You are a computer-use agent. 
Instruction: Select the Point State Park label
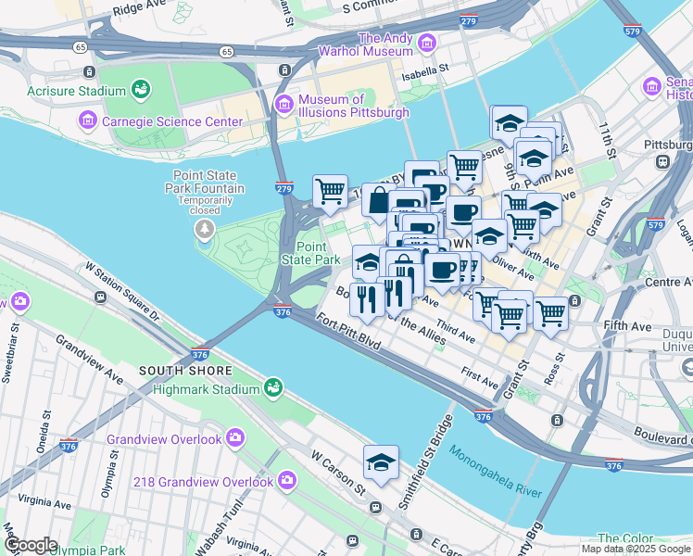click(311, 253)
